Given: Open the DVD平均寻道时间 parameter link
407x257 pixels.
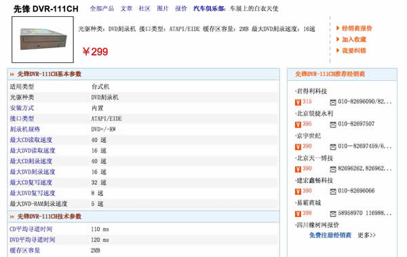Looking at the screenshot, I should (x=33, y=240).
